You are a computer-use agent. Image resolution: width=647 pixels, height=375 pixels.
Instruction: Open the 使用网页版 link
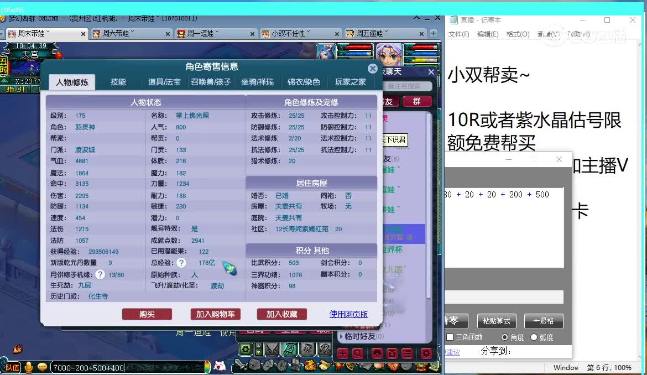(x=349, y=314)
